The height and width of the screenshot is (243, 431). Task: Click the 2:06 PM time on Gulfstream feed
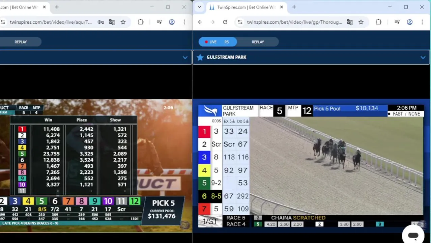point(406,108)
